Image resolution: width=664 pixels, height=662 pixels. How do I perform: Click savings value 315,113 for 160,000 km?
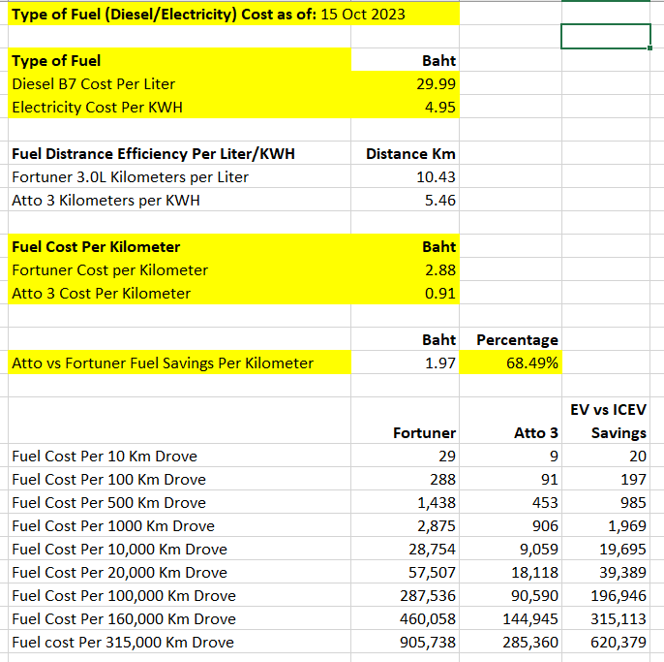[618, 619]
